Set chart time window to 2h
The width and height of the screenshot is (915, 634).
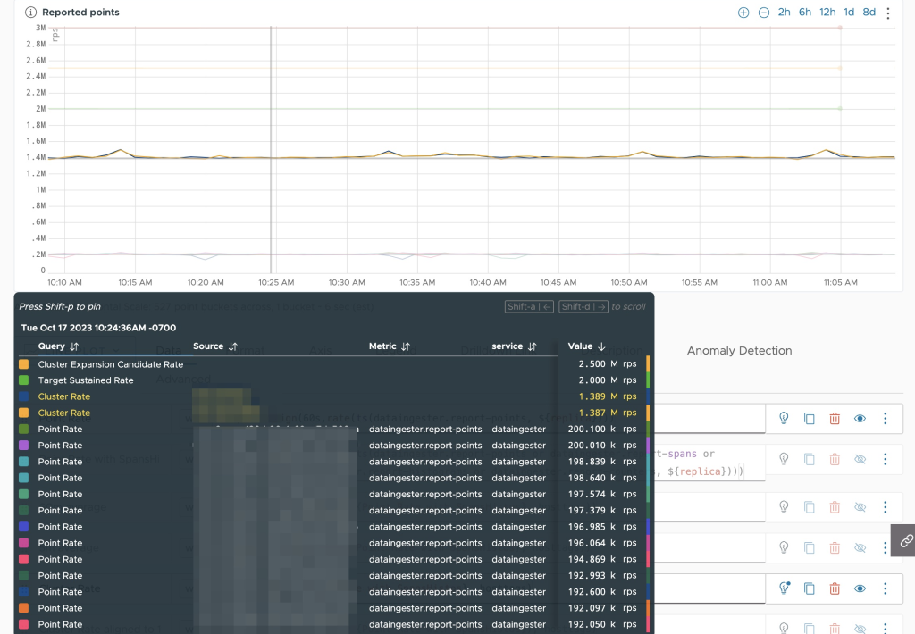[784, 13]
